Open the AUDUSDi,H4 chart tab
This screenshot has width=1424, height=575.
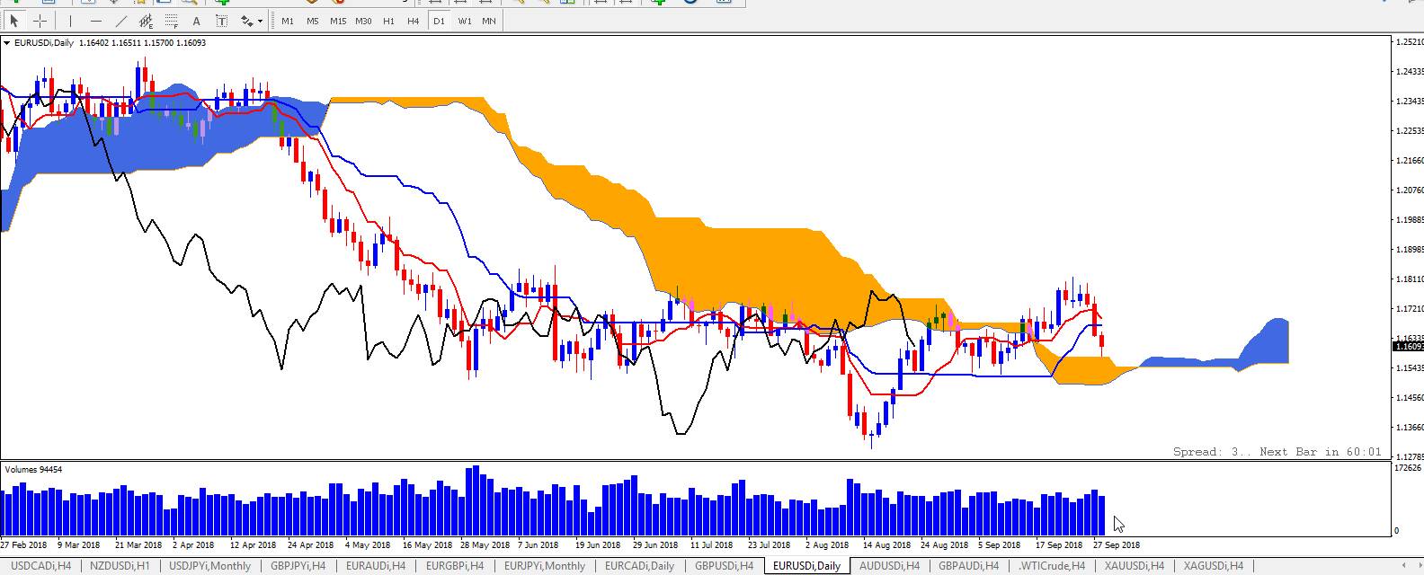click(889, 566)
